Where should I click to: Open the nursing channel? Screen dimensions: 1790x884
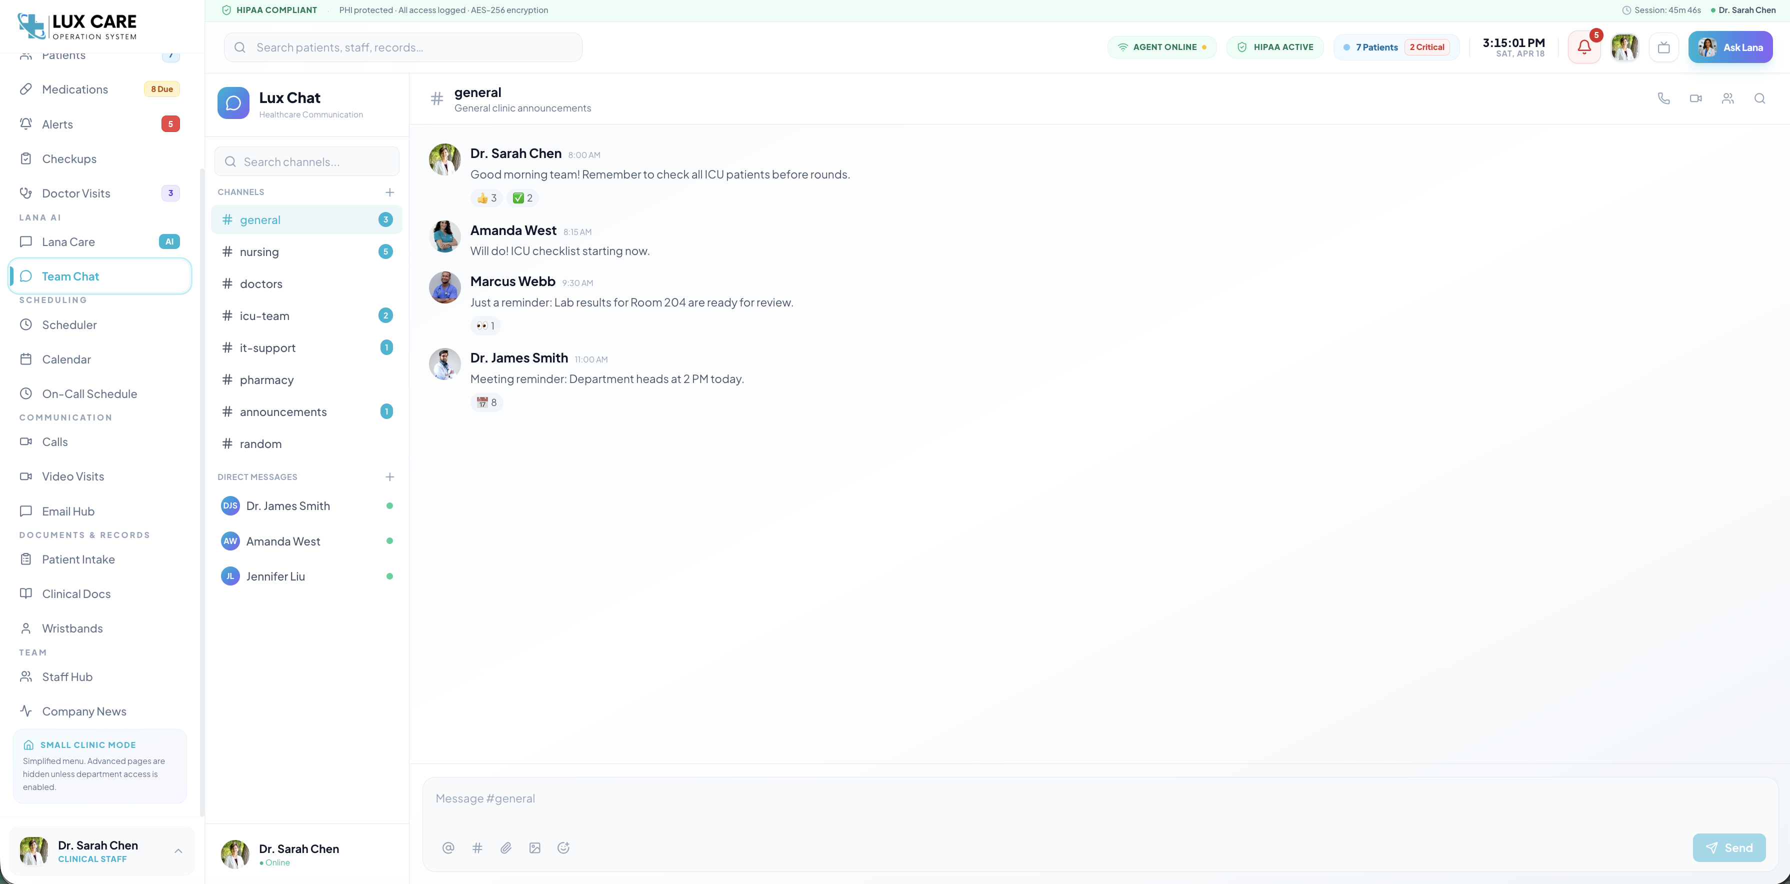click(x=306, y=251)
